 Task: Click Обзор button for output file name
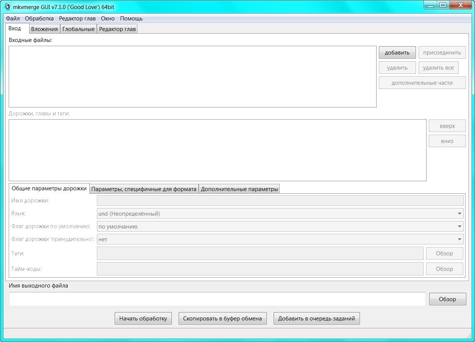[x=448, y=299]
